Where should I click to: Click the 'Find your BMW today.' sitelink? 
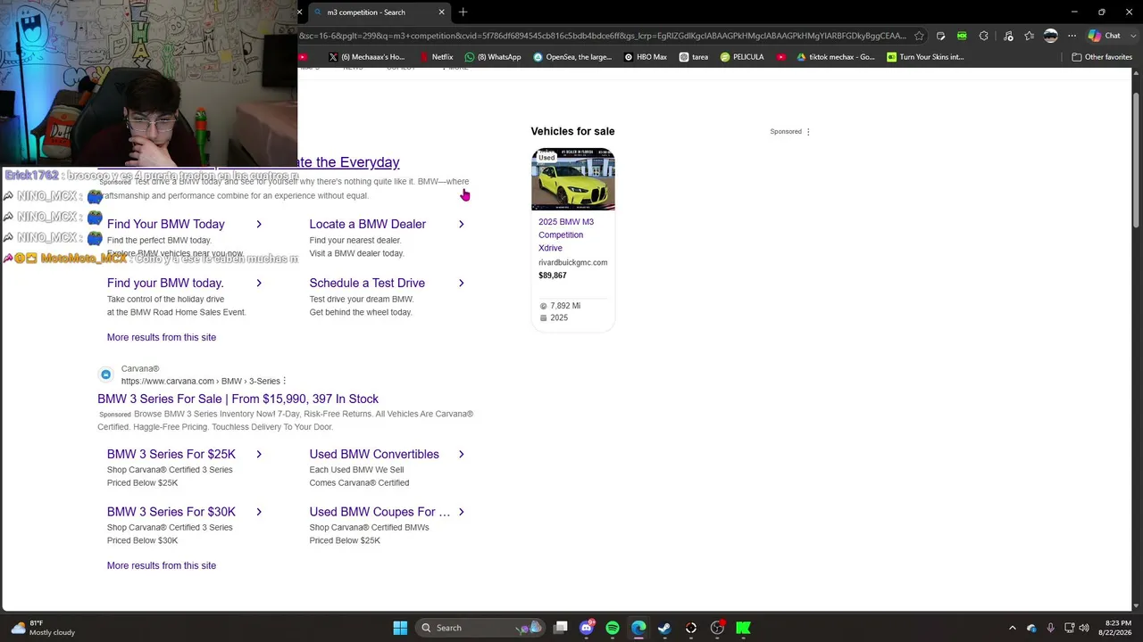tap(165, 283)
